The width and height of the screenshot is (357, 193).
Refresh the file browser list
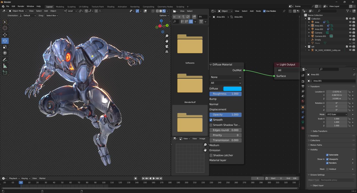(188, 17)
